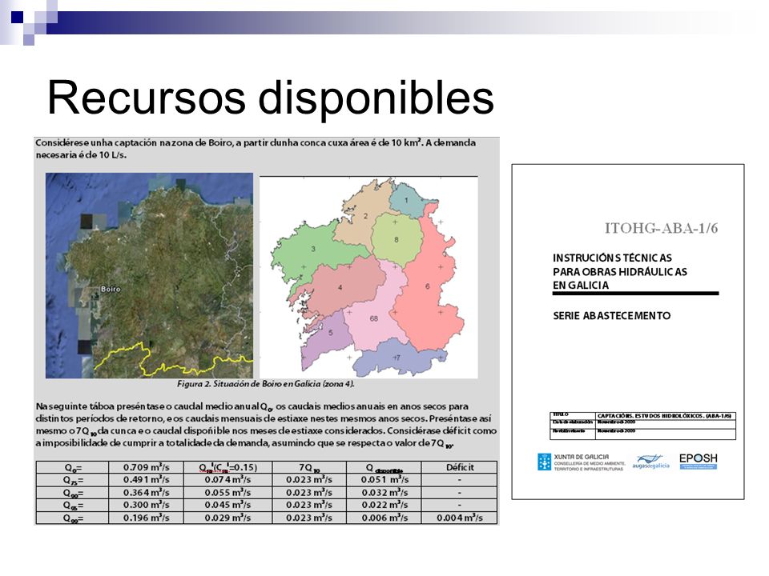This screenshot has width=769, height=576.
Task: Click the "ITOHG-ABA-1/6" document code
Action: click(661, 228)
